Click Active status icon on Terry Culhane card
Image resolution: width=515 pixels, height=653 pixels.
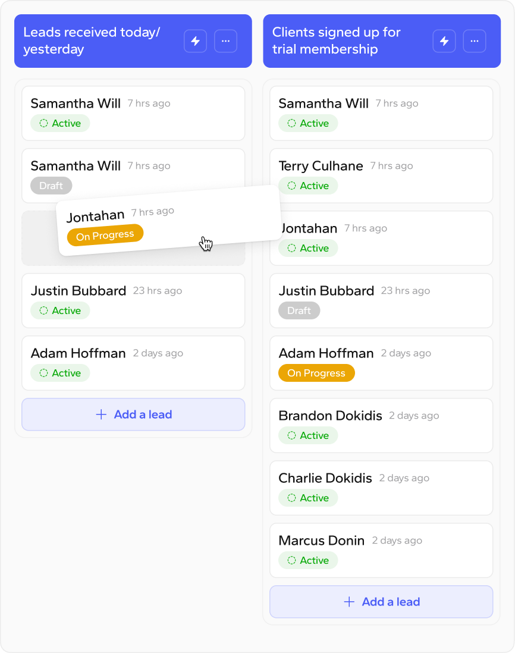tap(292, 186)
